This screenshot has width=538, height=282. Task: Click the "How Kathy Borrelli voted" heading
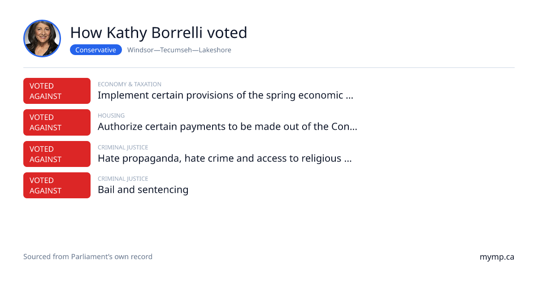[x=159, y=33]
